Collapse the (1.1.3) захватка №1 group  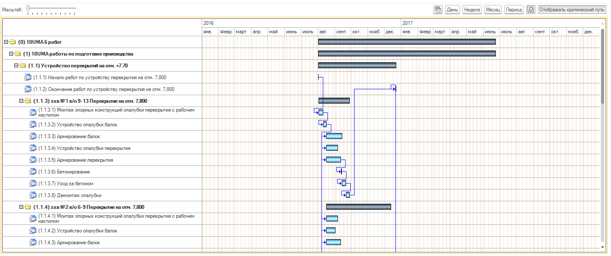click(21, 101)
